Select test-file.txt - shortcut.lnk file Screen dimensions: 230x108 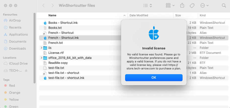tap(66, 78)
